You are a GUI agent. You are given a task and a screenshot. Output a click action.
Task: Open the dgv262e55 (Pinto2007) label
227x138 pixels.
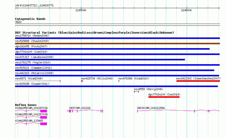click(31, 46)
